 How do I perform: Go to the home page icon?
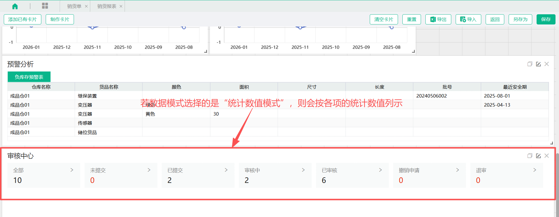pyautogui.click(x=15, y=6)
